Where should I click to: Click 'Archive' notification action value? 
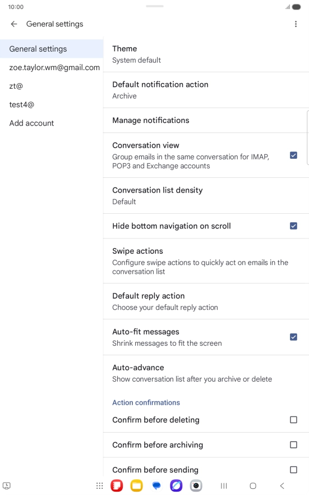[124, 96]
